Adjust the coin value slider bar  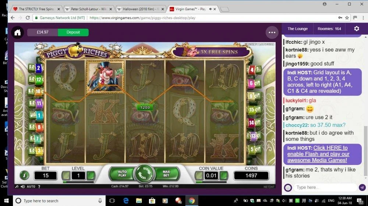pyautogui.click(x=211, y=182)
